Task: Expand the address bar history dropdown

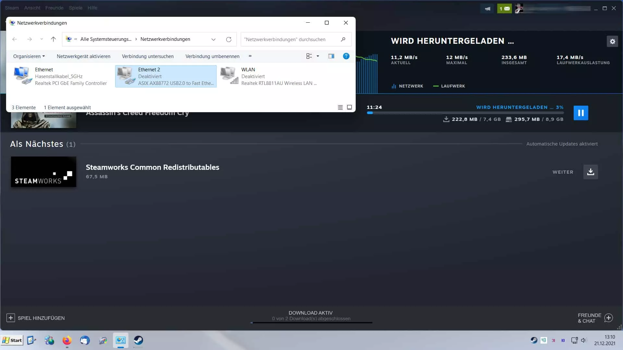Action: (213, 39)
